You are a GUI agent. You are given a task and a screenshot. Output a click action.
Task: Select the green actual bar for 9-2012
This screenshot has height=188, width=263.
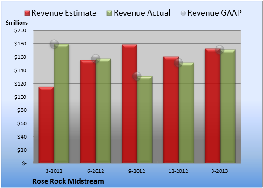(x=144, y=120)
